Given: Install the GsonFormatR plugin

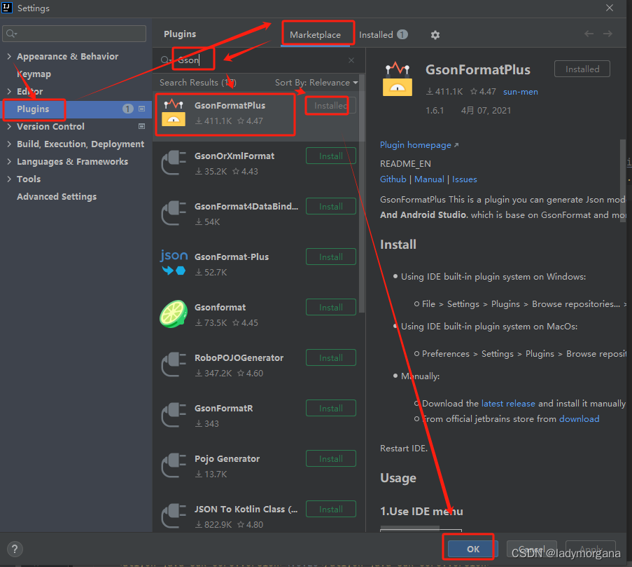Looking at the screenshot, I should [331, 408].
